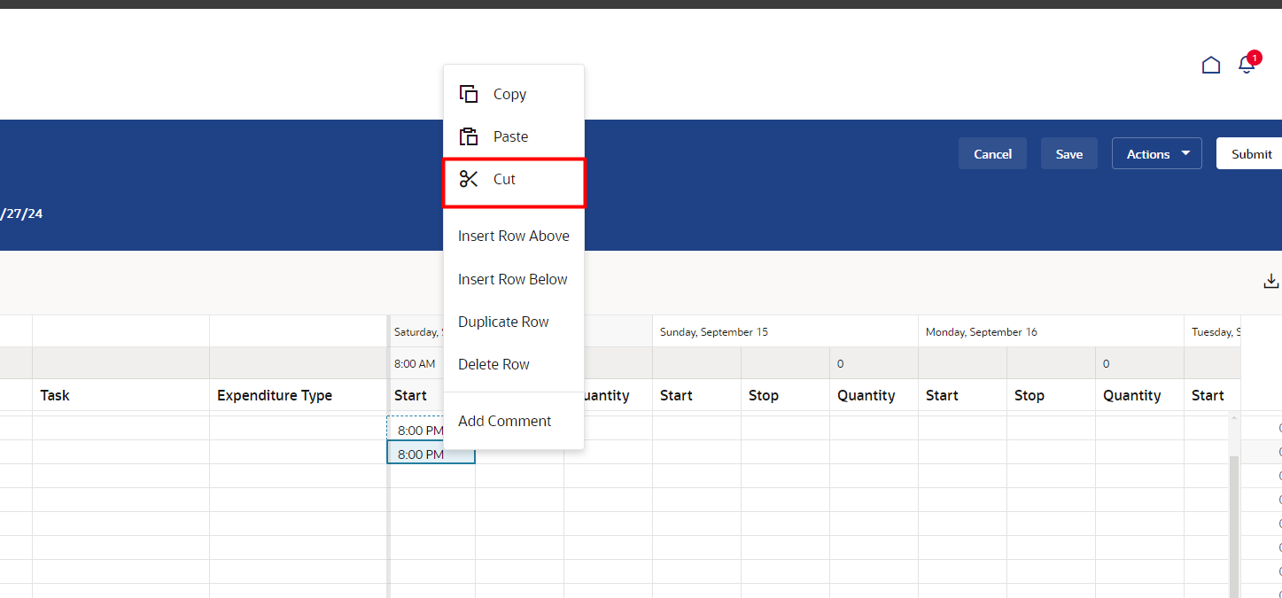Click the Copy icon in the context menu
The width and height of the screenshot is (1282, 598).
[469, 93]
